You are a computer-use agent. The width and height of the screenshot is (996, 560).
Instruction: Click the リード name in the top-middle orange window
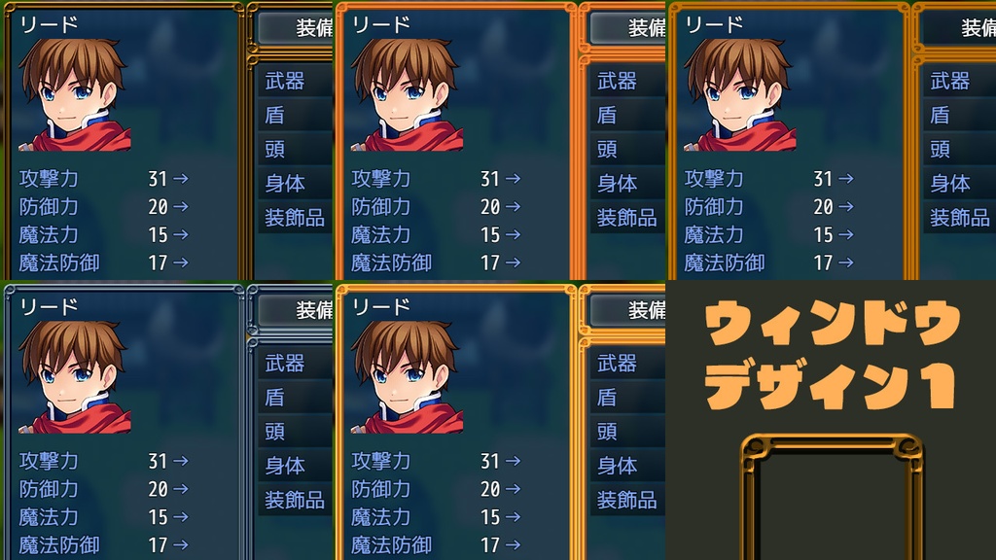pyautogui.click(x=381, y=25)
